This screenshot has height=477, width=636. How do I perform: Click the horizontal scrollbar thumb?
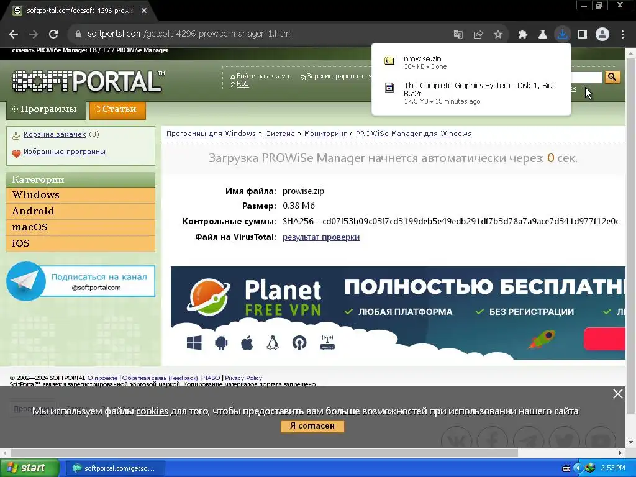264,453
